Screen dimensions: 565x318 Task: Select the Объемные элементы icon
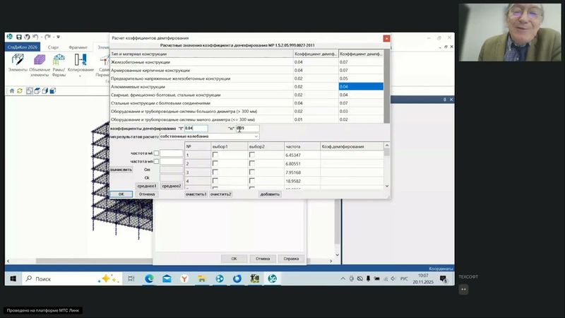40,61
